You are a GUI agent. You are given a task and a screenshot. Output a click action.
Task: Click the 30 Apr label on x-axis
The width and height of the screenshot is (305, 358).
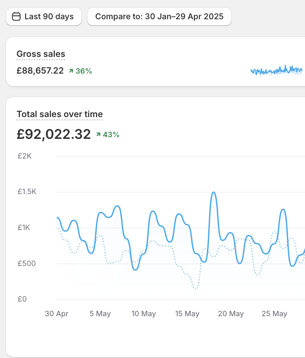point(57,314)
